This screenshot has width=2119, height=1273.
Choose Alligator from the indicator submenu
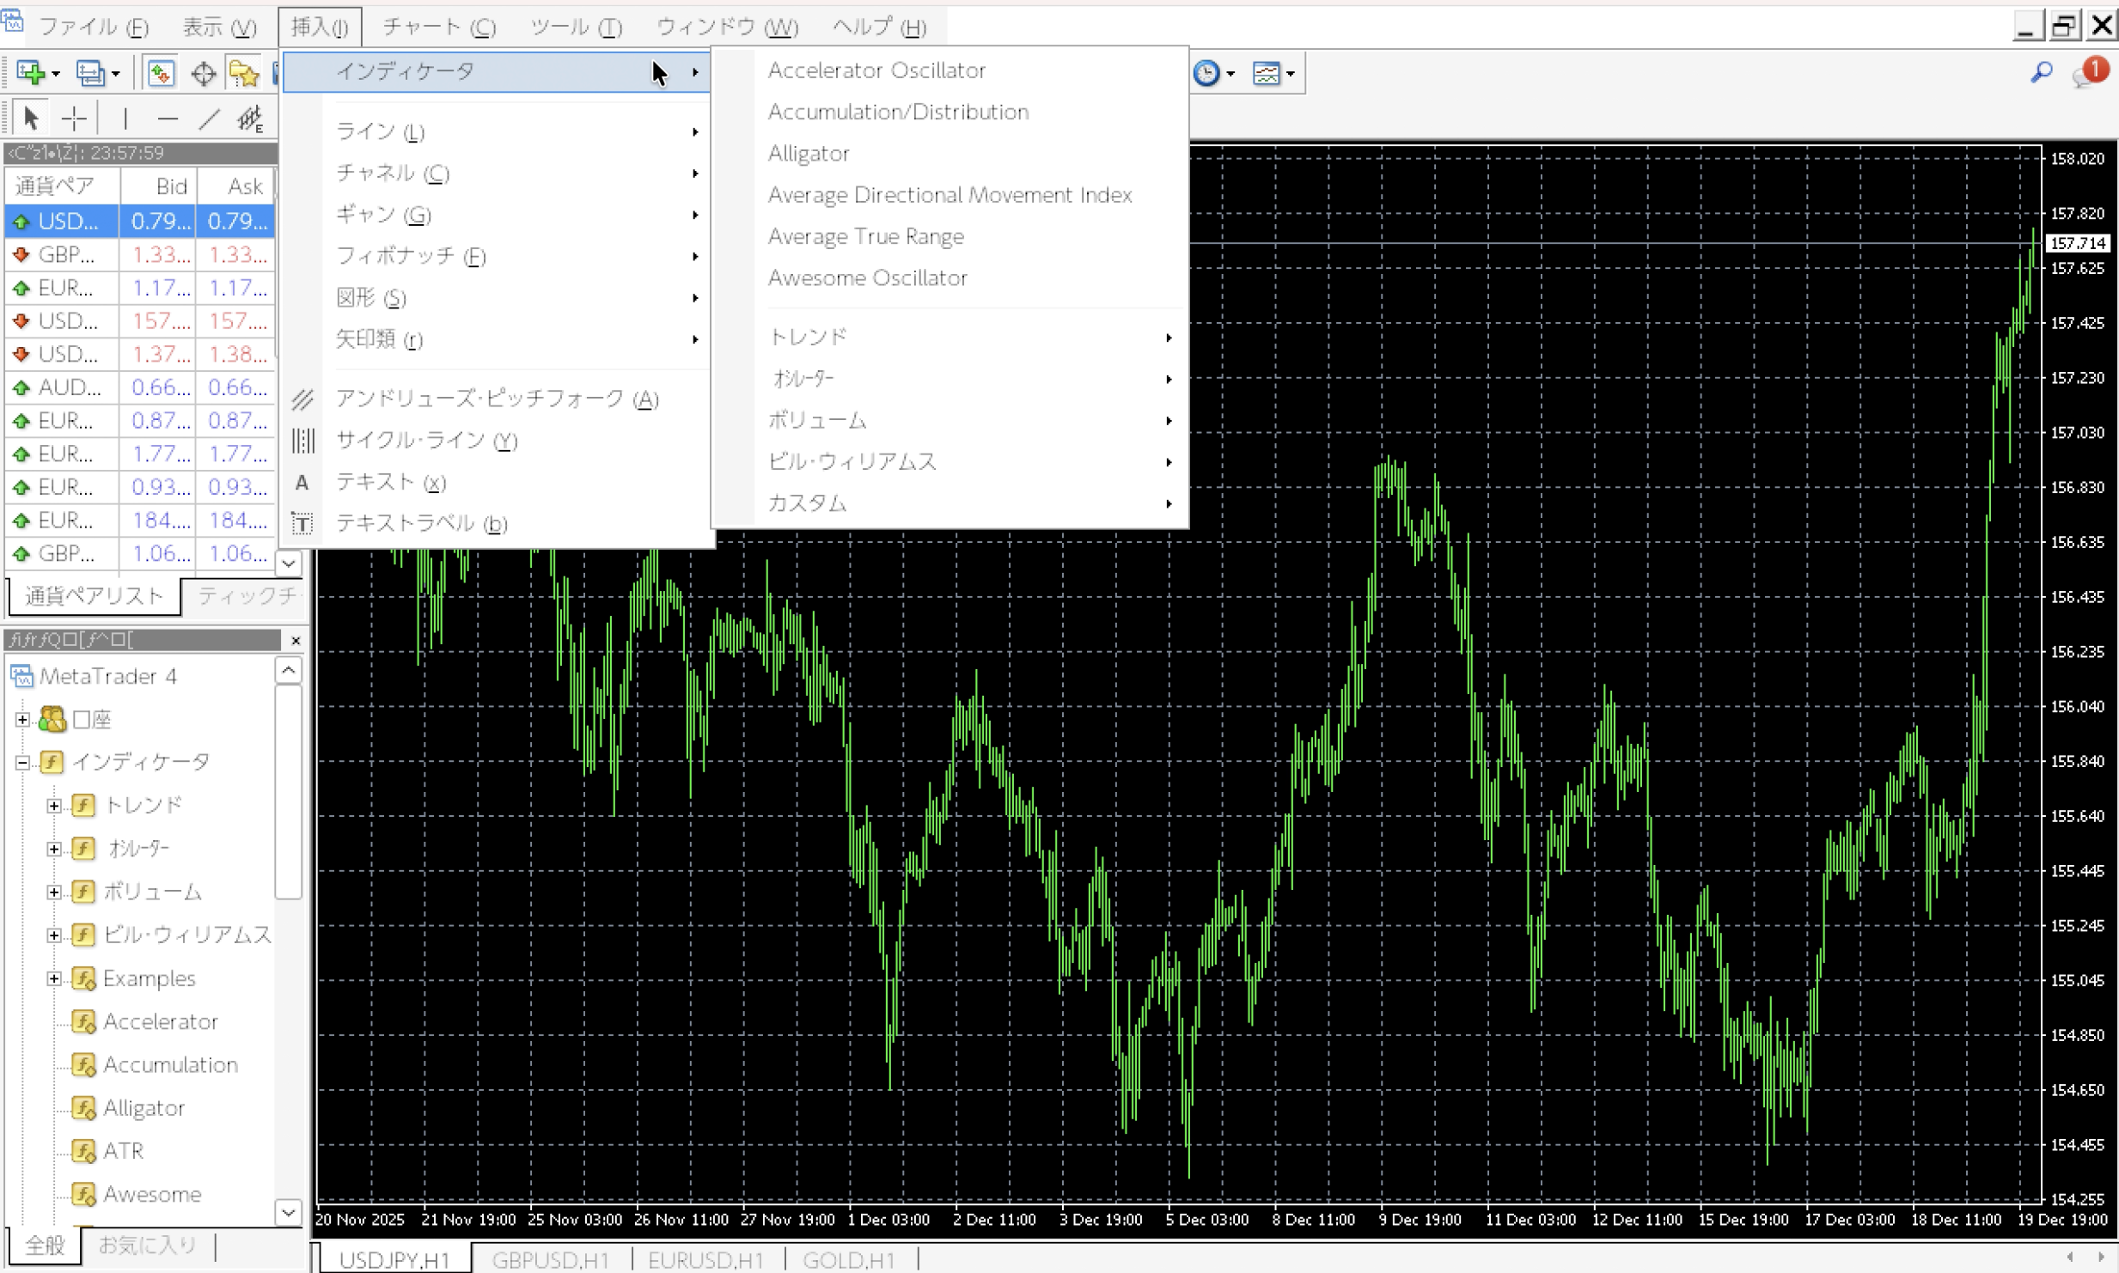pyautogui.click(x=809, y=154)
